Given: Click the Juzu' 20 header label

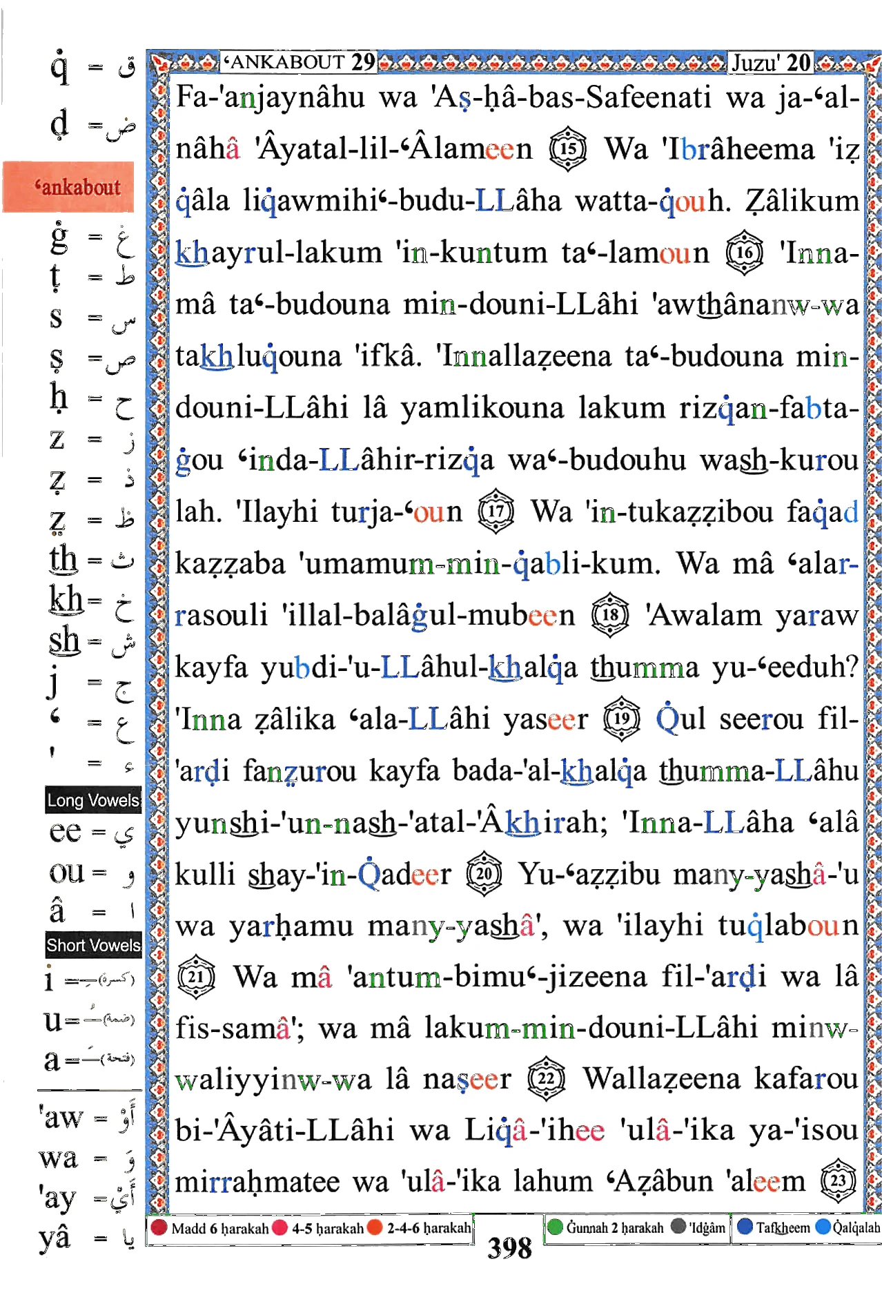Looking at the screenshot, I should click(772, 63).
